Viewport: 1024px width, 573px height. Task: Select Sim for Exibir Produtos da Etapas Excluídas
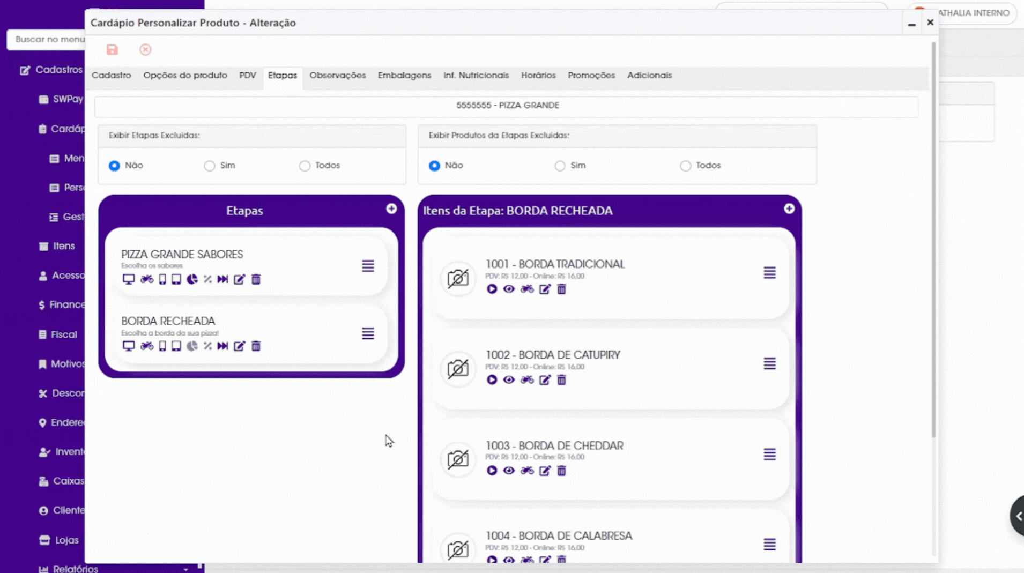(560, 166)
